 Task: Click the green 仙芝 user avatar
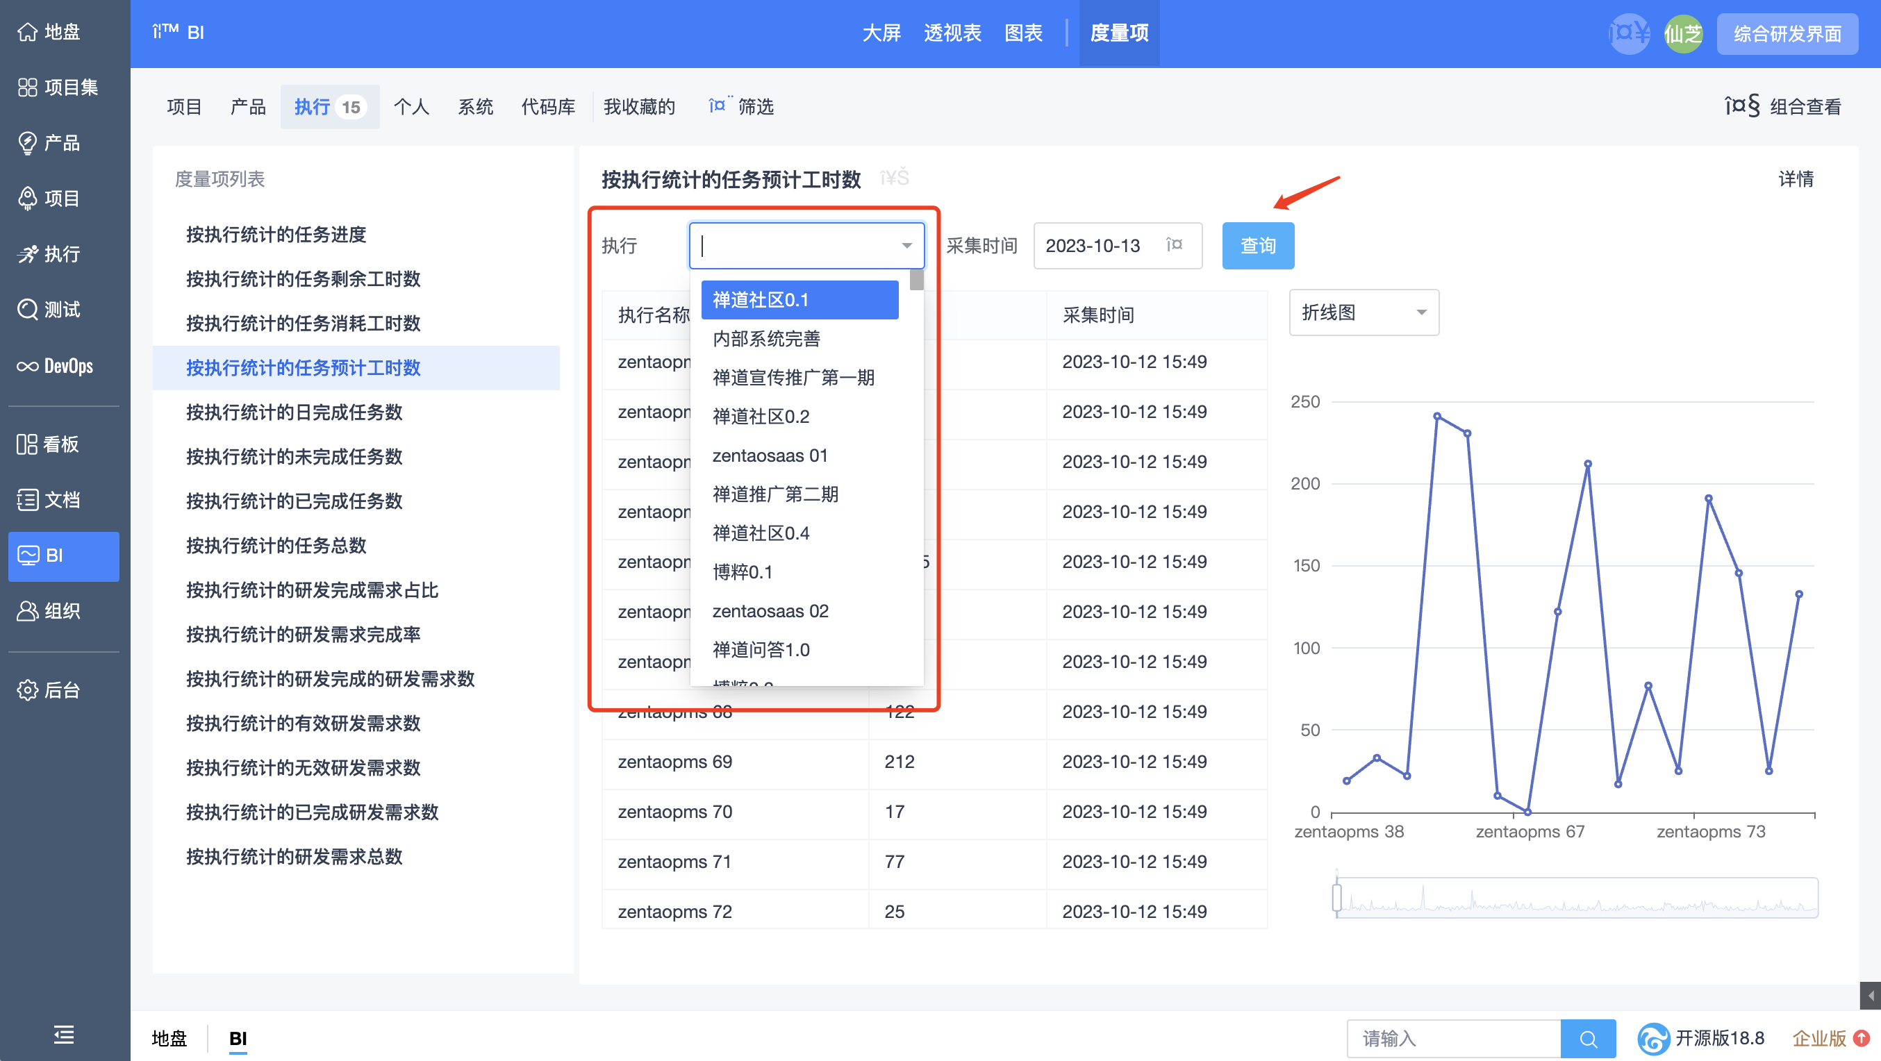click(1682, 33)
